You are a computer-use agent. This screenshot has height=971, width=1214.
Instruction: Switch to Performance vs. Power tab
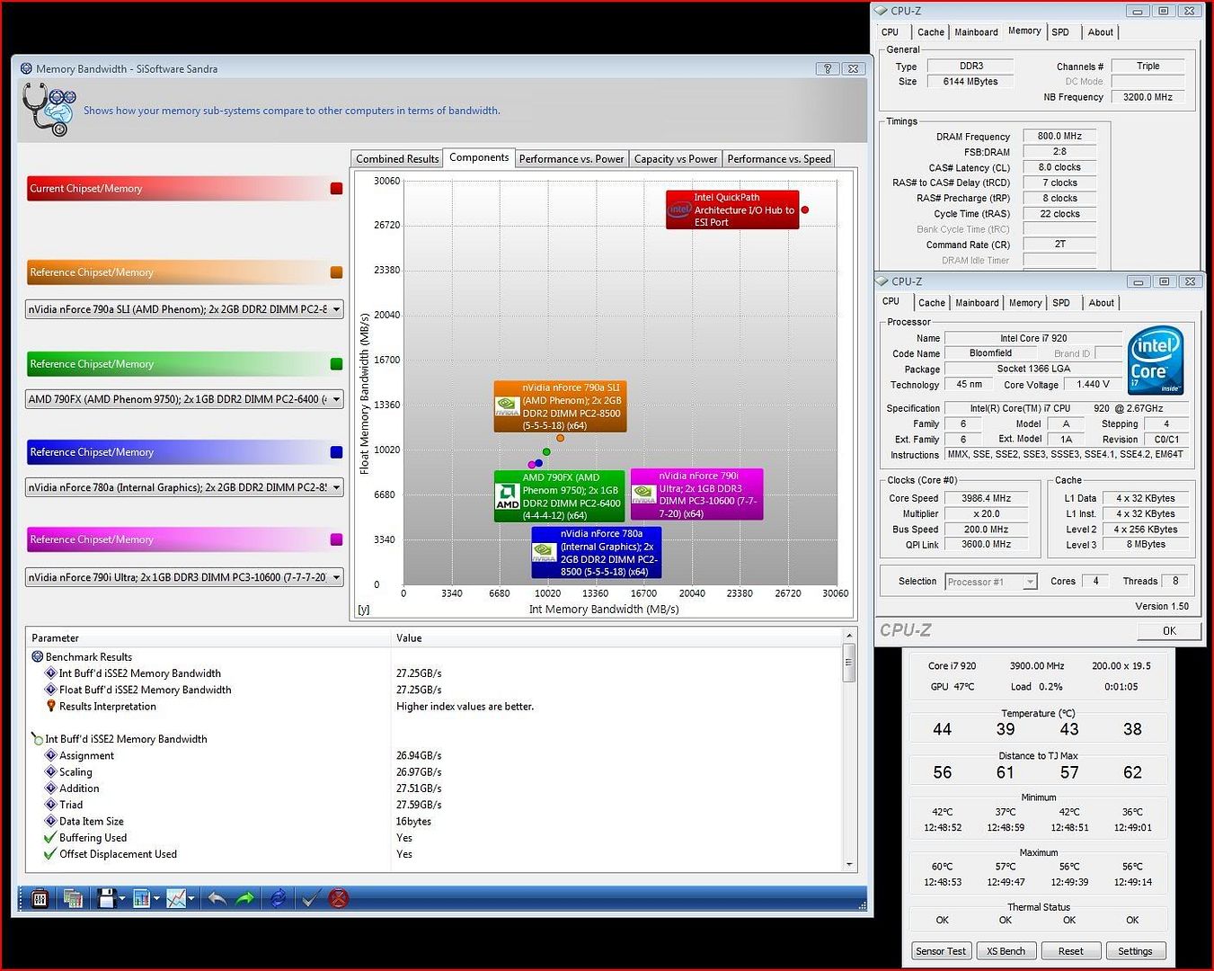572,159
